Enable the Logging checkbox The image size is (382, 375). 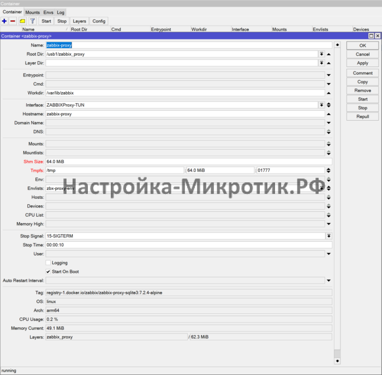point(48,263)
